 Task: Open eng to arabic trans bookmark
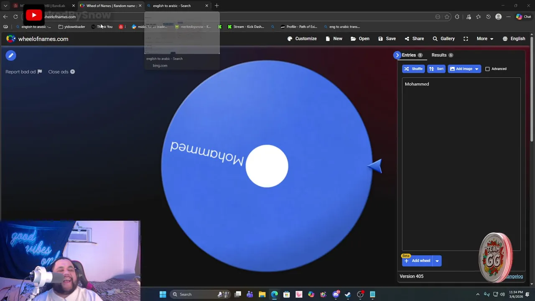point(341,27)
